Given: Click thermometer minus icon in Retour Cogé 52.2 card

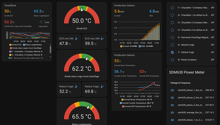Looking at the screenshot, I should [x=77, y=86].
